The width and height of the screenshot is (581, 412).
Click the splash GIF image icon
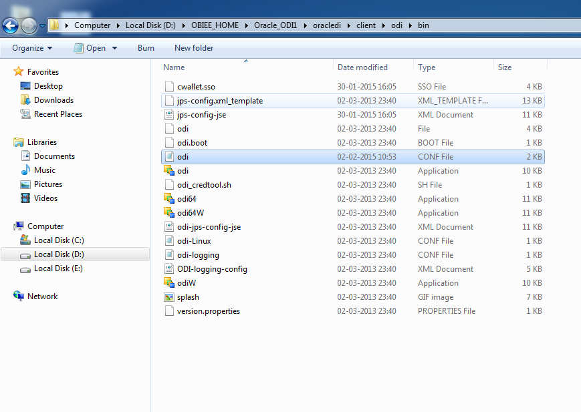(x=169, y=297)
